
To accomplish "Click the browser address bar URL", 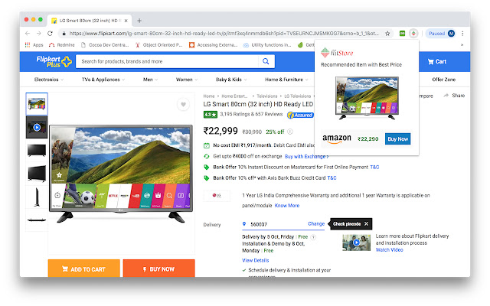I will tap(224, 34).
